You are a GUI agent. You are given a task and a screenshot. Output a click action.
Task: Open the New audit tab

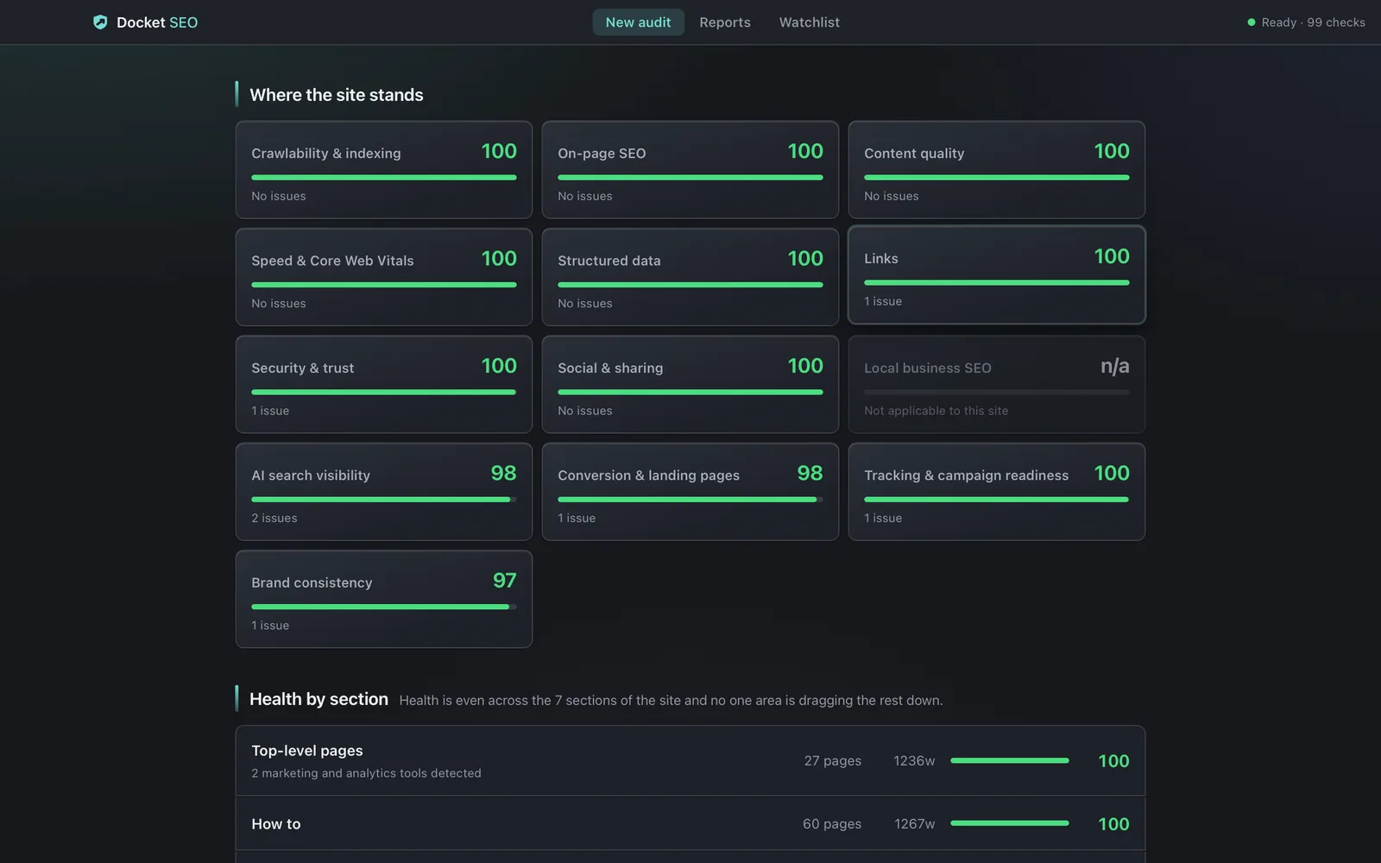(638, 22)
